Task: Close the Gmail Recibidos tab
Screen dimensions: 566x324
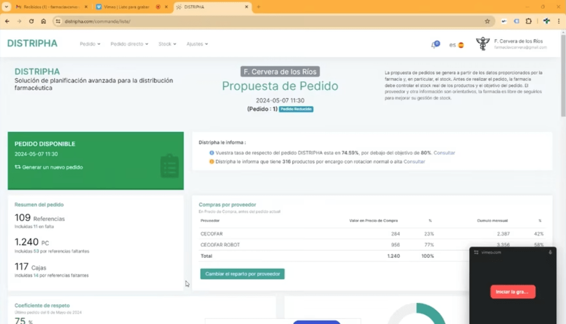Action: (86, 7)
